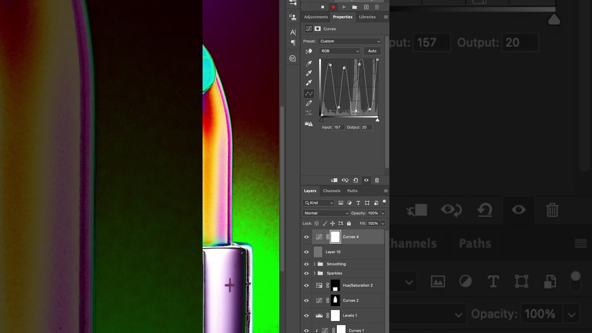Play the selected action
The image size is (592, 333).
[x=344, y=7]
